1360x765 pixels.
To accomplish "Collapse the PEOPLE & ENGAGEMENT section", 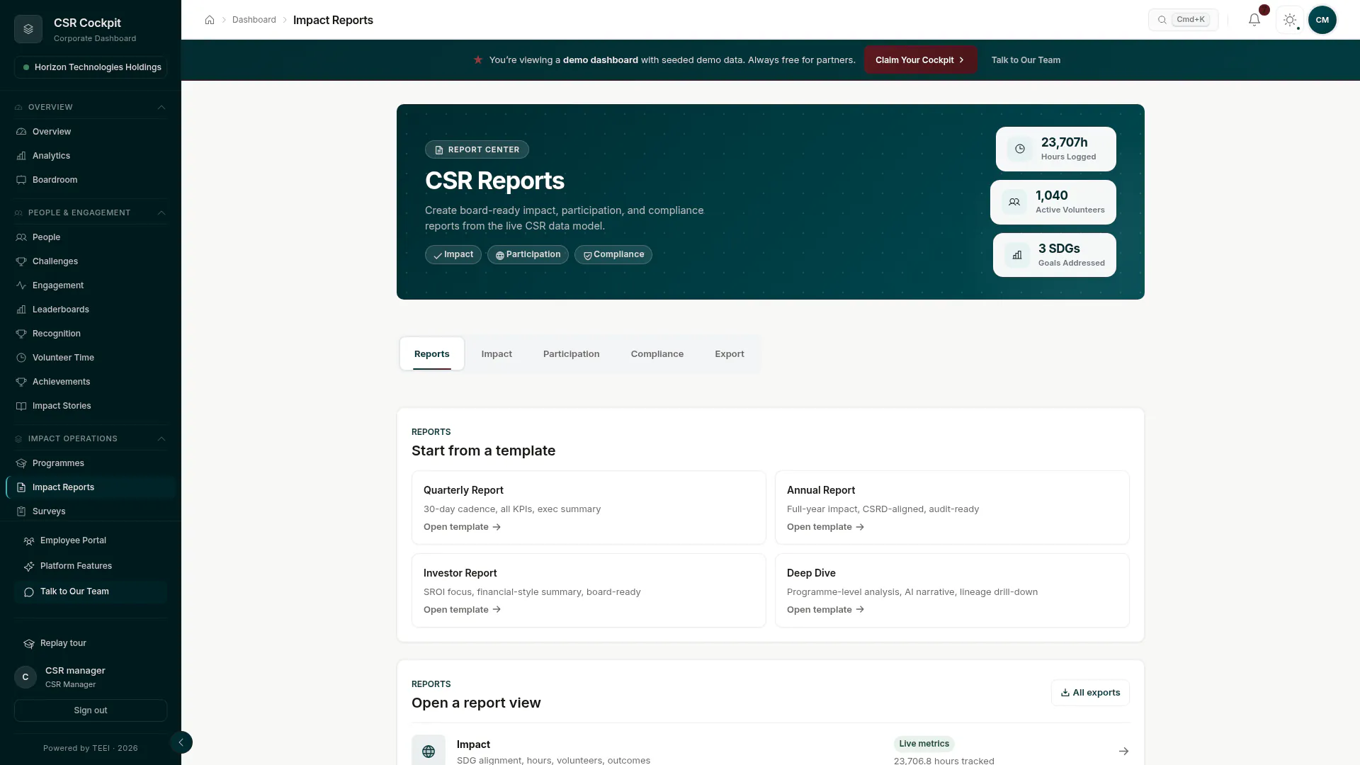I will (x=91, y=212).
